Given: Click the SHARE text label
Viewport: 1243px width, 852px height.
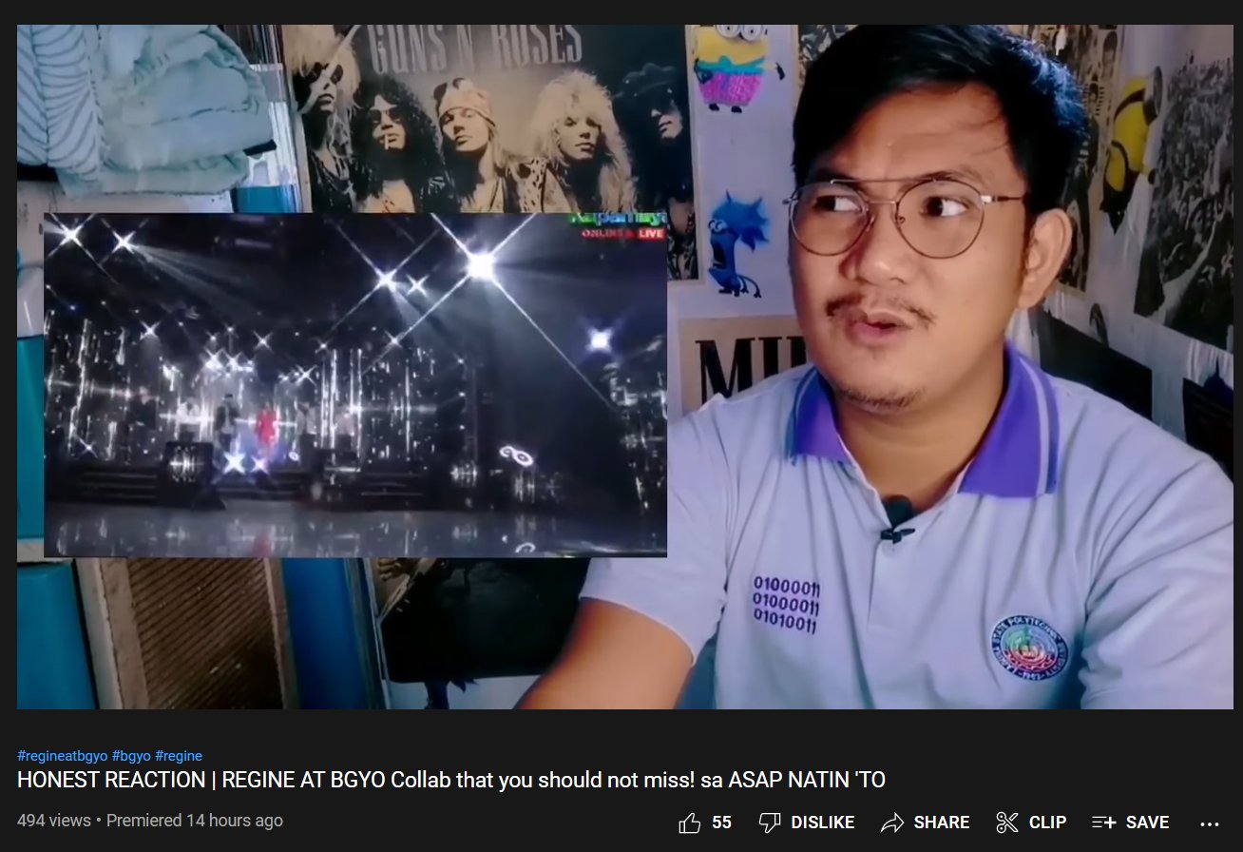Looking at the screenshot, I should (943, 822).
